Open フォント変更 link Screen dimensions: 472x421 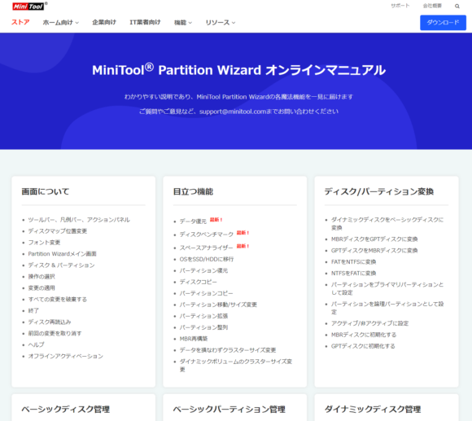[x=44, y=243]
